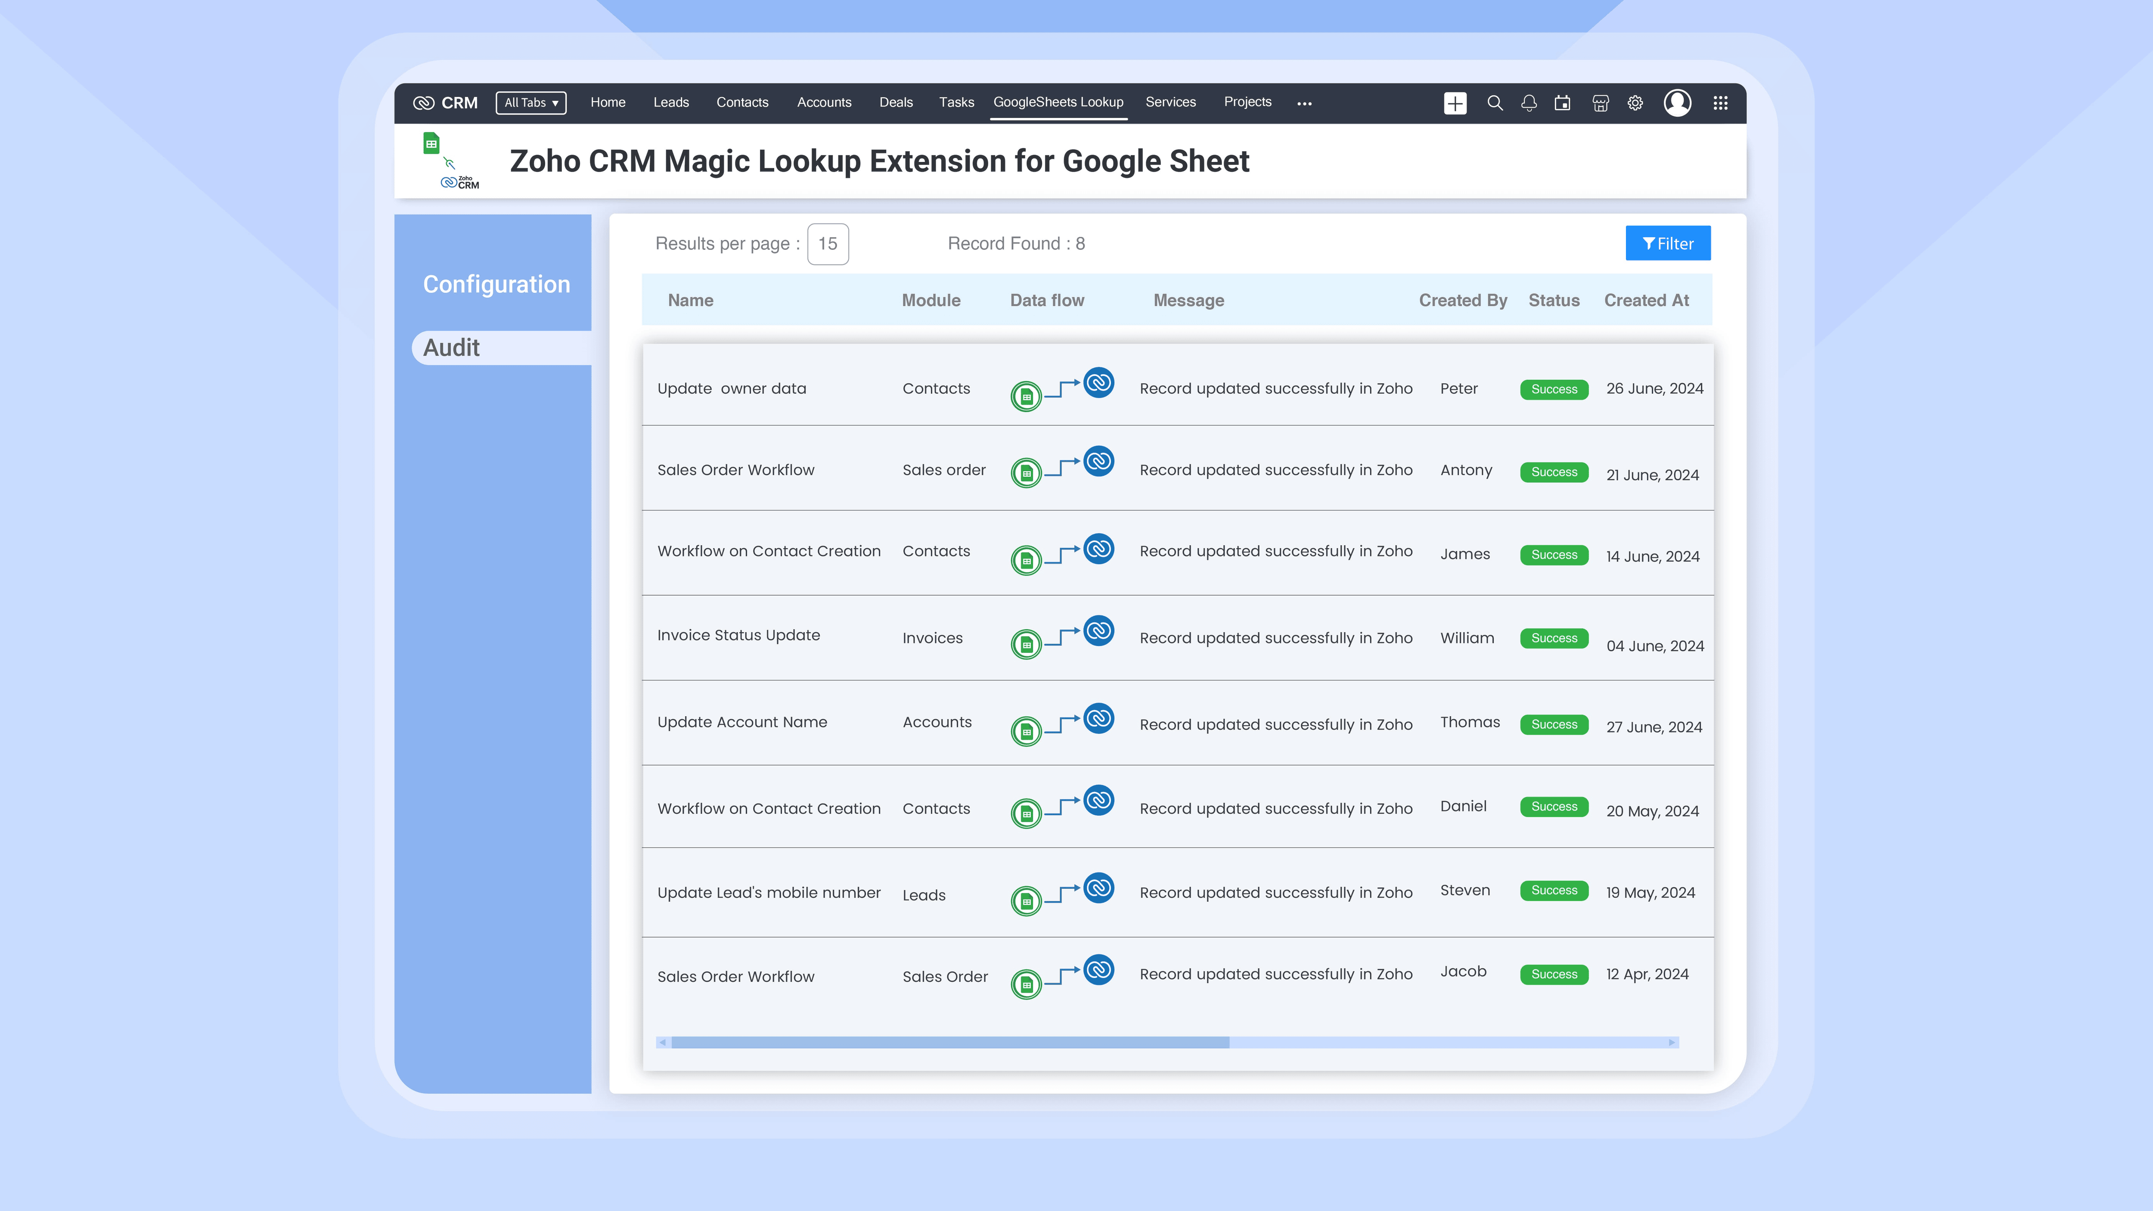Open the All Tabs dropdown
Image resolution: width=2153 pixels, height=1211 pixels.
pos(531,103)
